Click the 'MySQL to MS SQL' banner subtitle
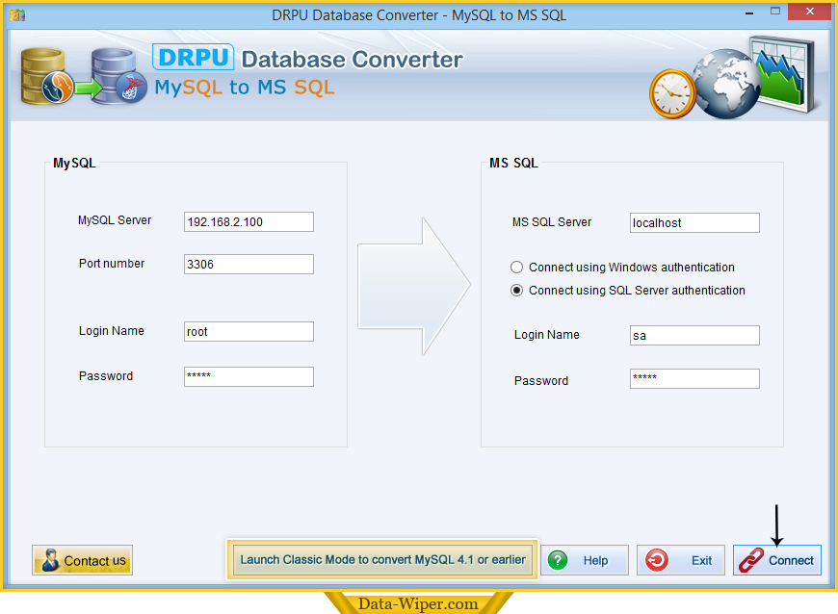 click(245, 87)
